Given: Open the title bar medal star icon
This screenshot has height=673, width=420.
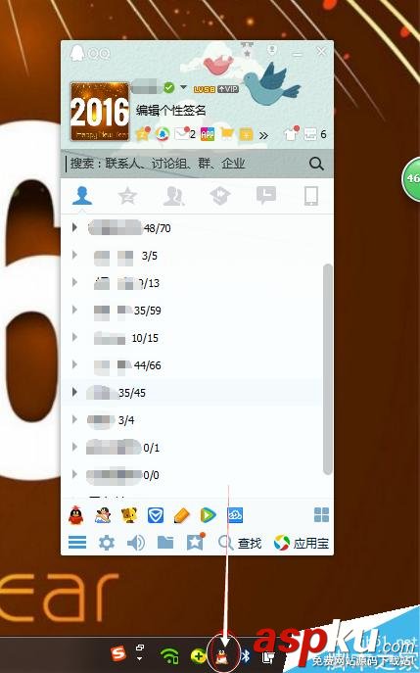Looking at the screenshot, I should point(247,50).
